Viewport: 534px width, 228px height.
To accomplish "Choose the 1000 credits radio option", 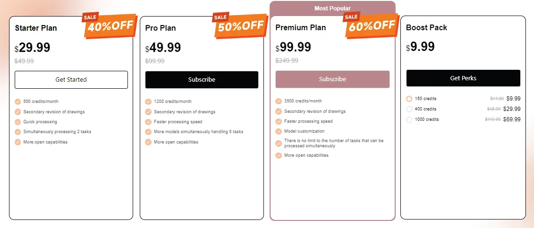I will 409,119.
